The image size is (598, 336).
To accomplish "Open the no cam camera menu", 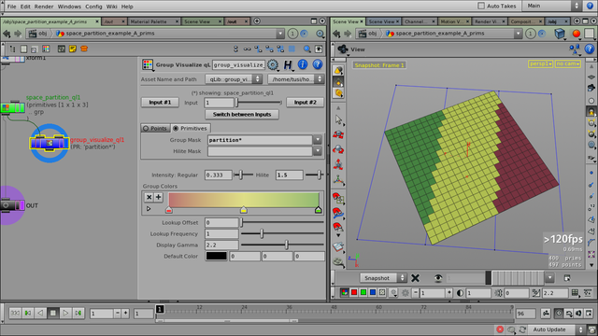I will click(568, 64).
